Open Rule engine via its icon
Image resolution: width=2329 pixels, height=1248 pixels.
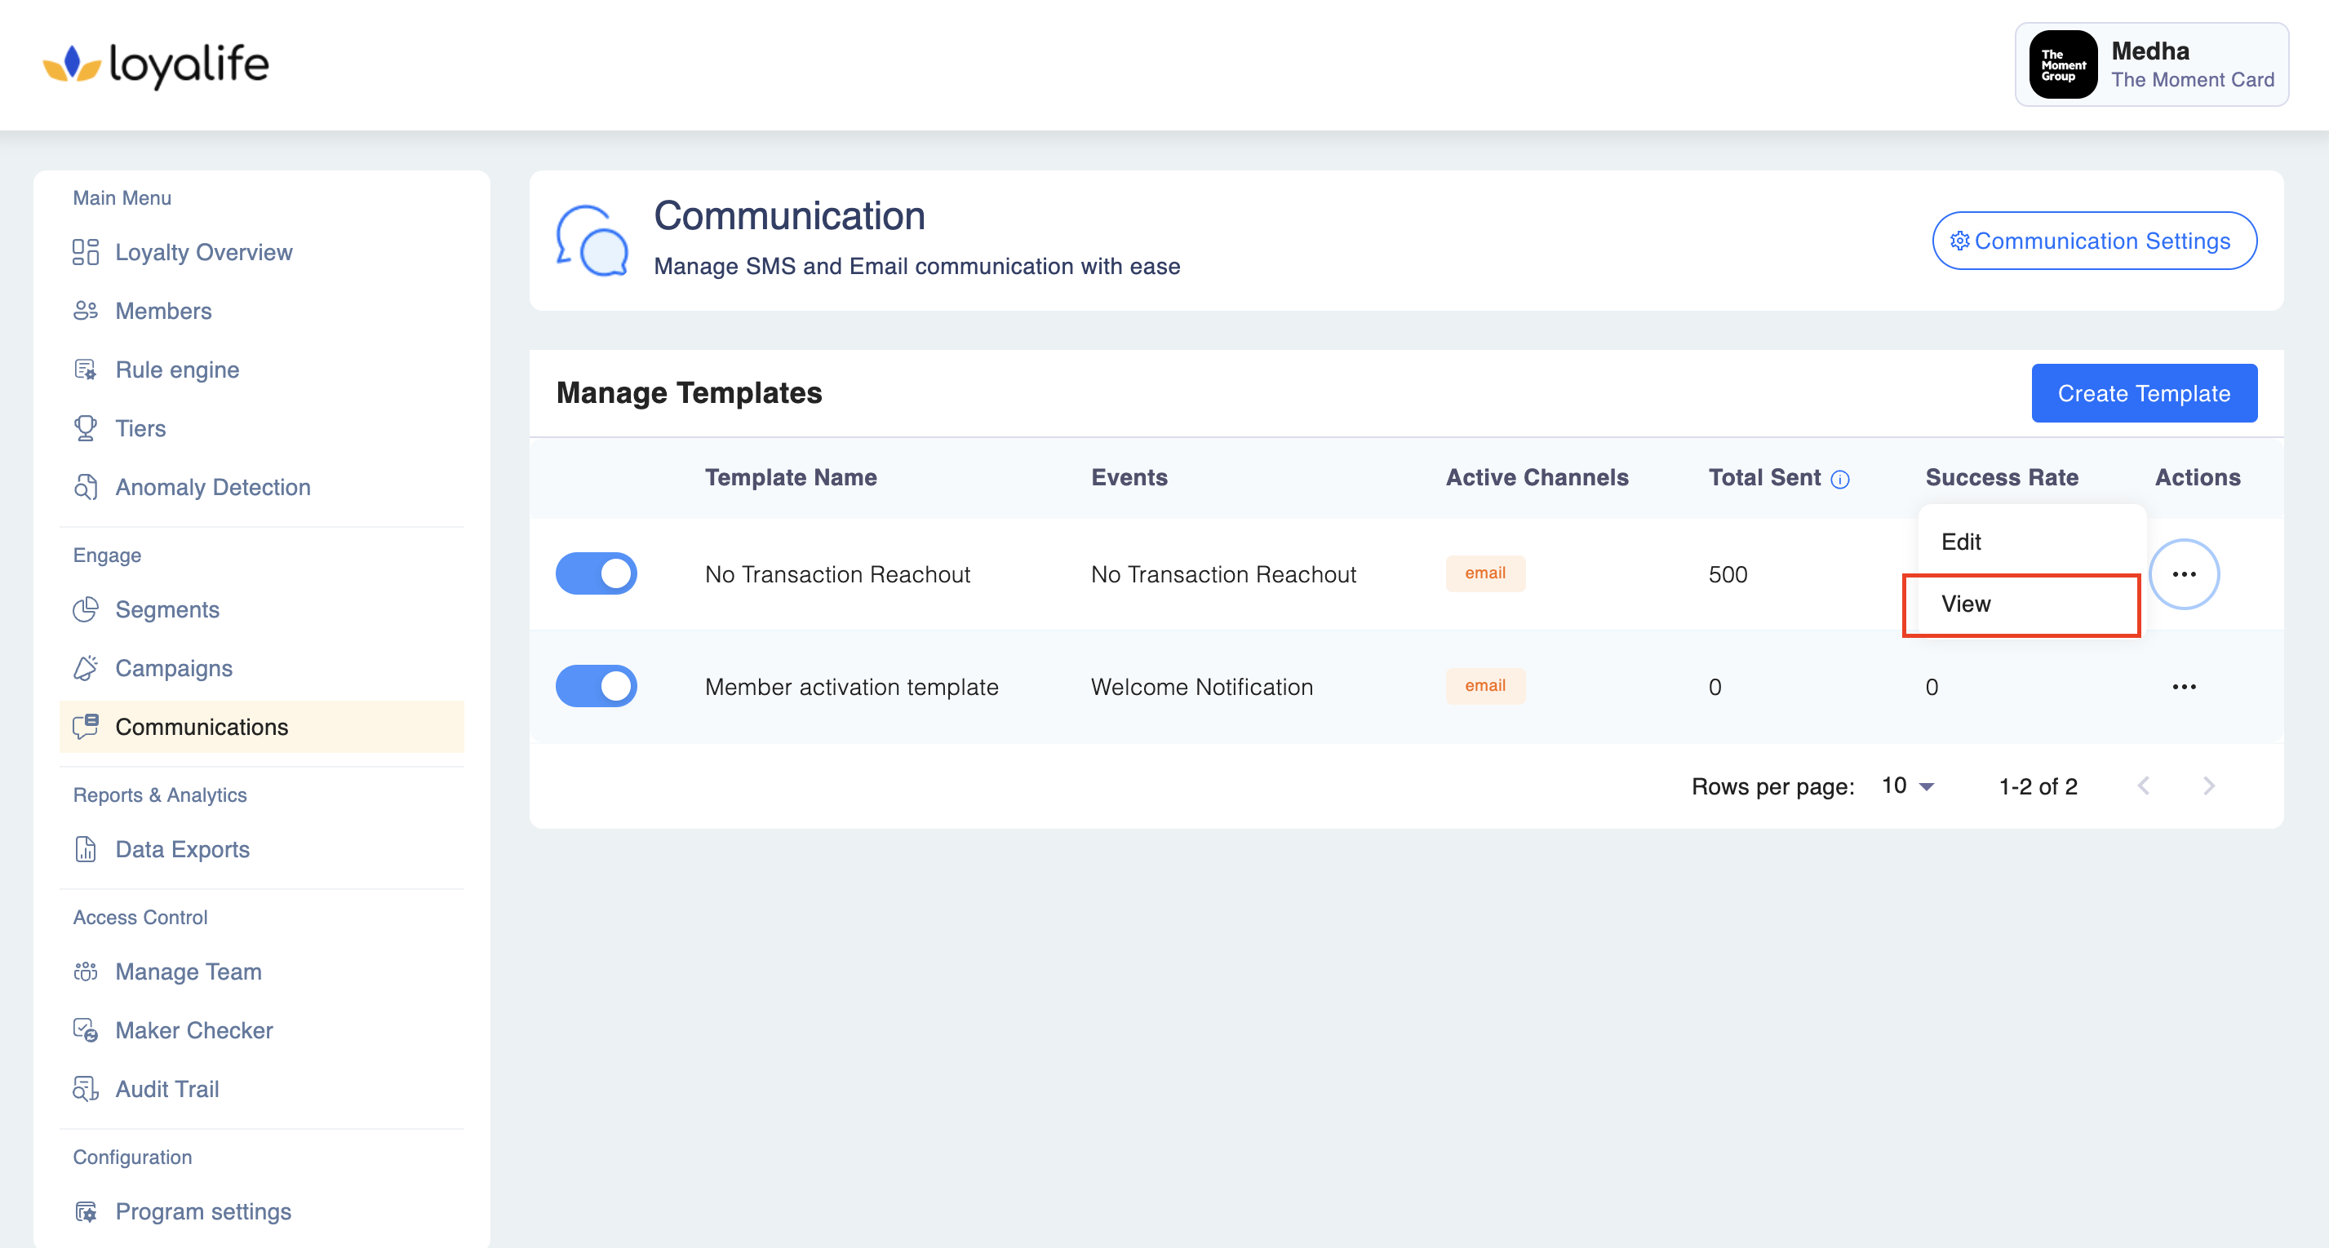85,370
